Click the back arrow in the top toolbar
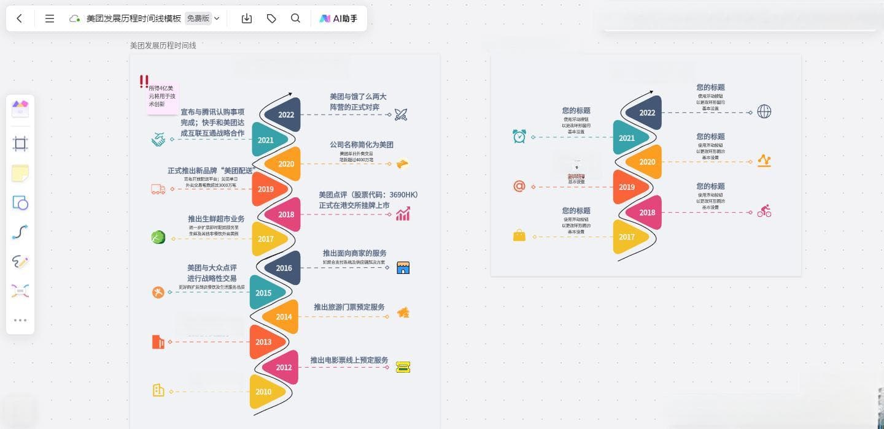The width and height of the screenshot is (884, 429). (20, 18)
